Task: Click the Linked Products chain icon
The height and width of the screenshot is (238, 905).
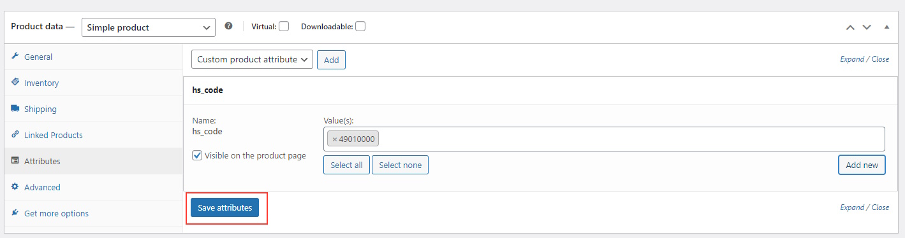Action: coord(15,135)
